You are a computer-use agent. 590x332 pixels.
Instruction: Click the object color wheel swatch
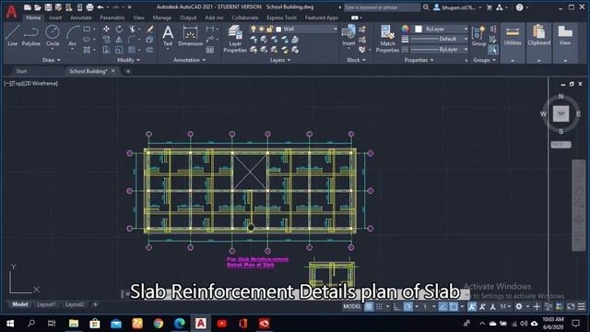click(405, 29)
